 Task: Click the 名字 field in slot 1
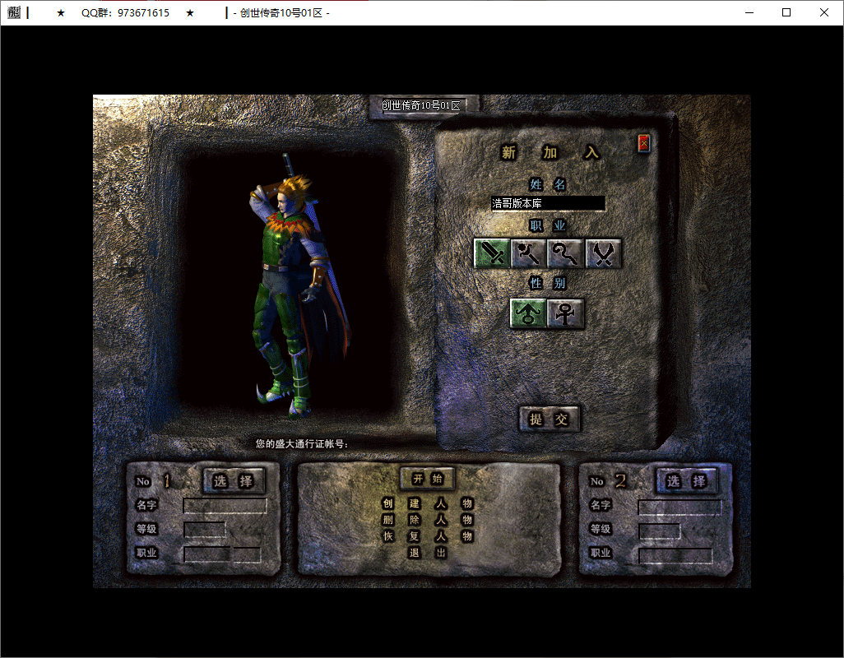point(225,506)
